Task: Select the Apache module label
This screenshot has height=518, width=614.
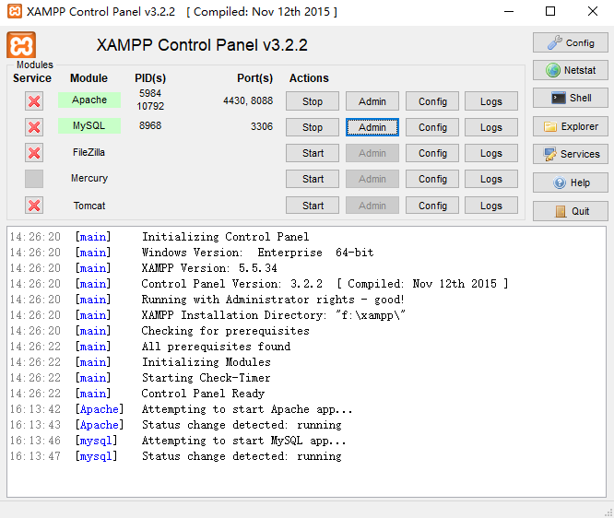Action: 89,100
